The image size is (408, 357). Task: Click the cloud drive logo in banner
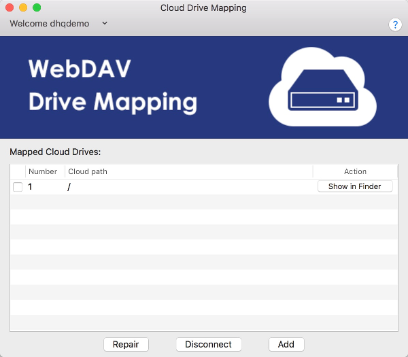[x=322, y=87]
